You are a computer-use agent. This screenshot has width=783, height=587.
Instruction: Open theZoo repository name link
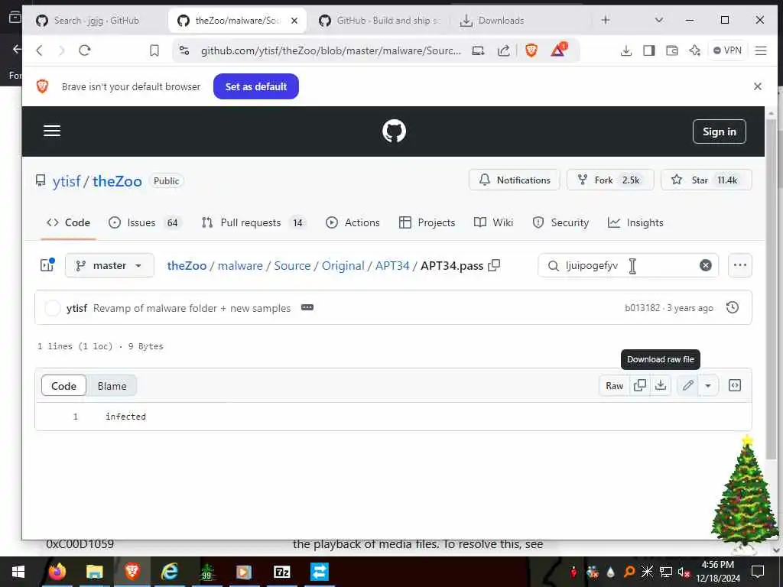coord(117,181)
